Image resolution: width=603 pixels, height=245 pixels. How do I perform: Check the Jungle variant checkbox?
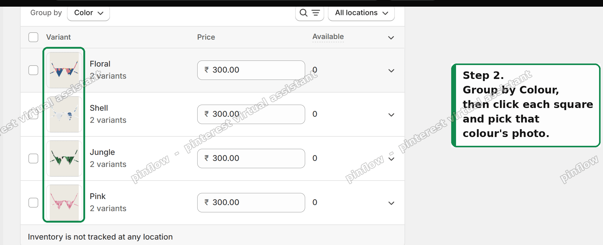(x=33, y=158)
